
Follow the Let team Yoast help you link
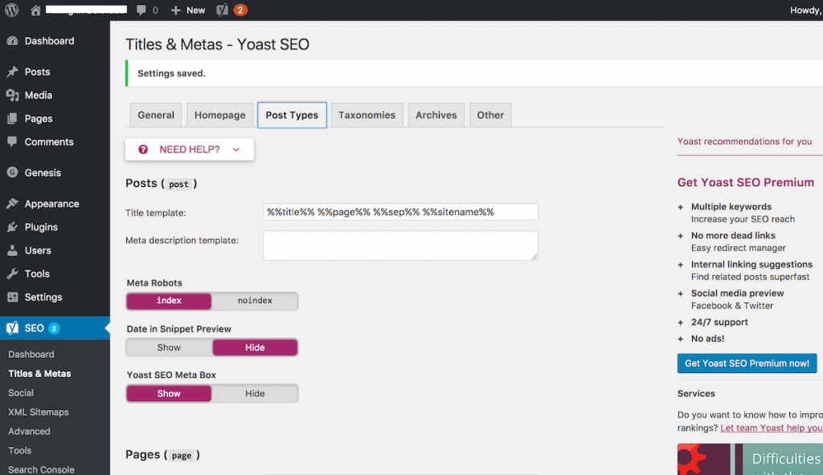[x=772, y=428]
